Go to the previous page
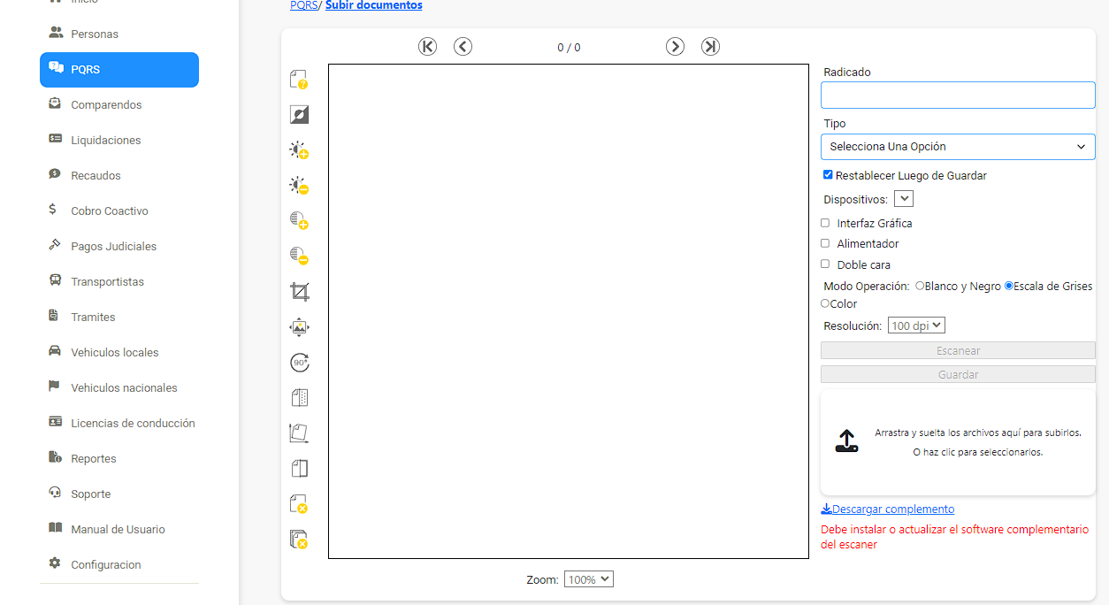The width and height of the screenshot is (1109, 605). pos(463,47)
